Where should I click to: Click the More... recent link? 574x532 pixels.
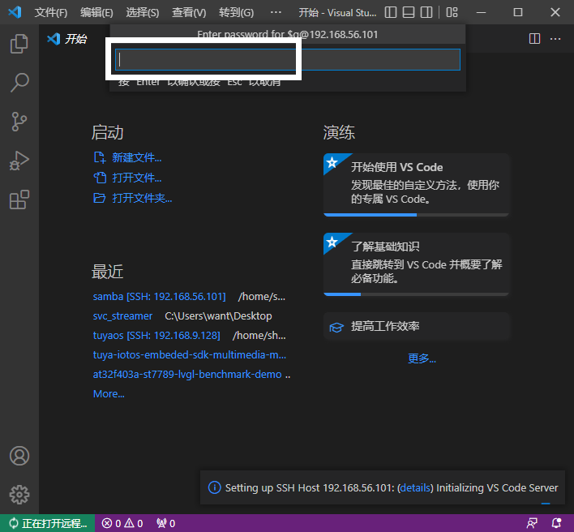coord(109,394)
